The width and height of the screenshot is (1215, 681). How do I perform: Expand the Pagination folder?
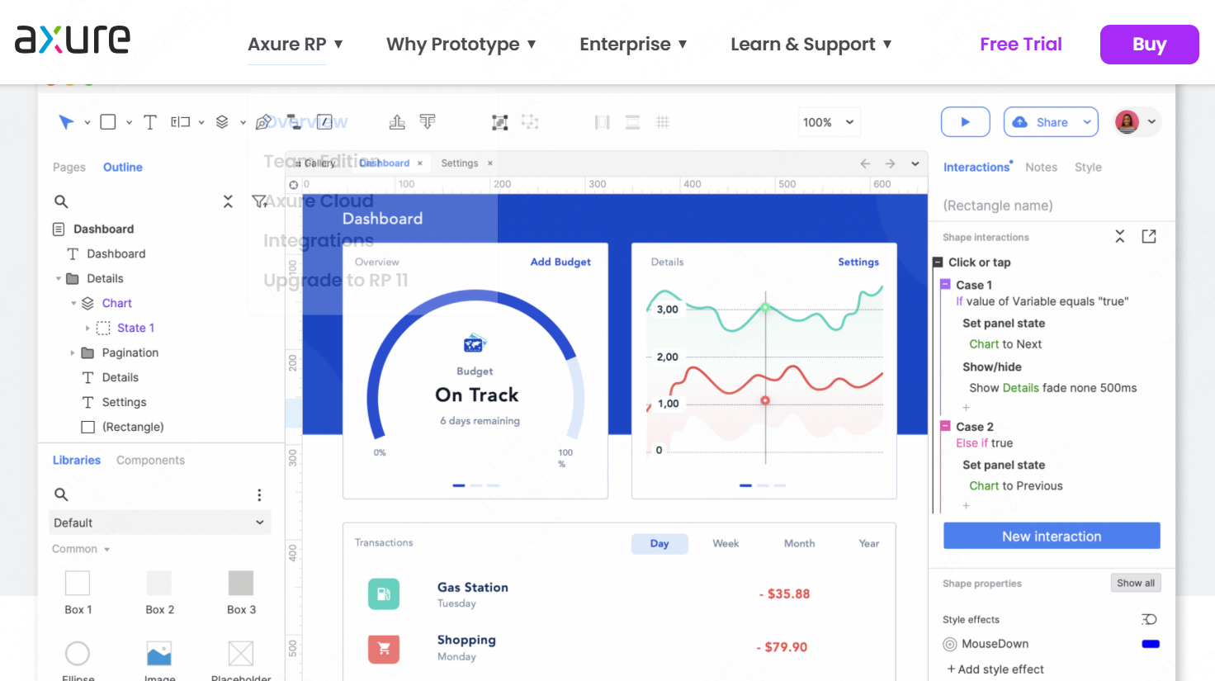[73, 353]
